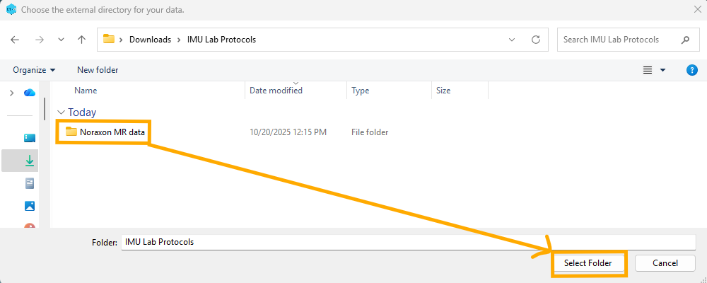
Task: Go forward using the right arrow
Action: (x=40, y=40)
